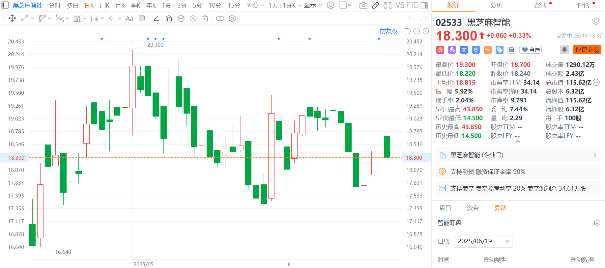Open the 显示 dropdown

click(313, 5)
